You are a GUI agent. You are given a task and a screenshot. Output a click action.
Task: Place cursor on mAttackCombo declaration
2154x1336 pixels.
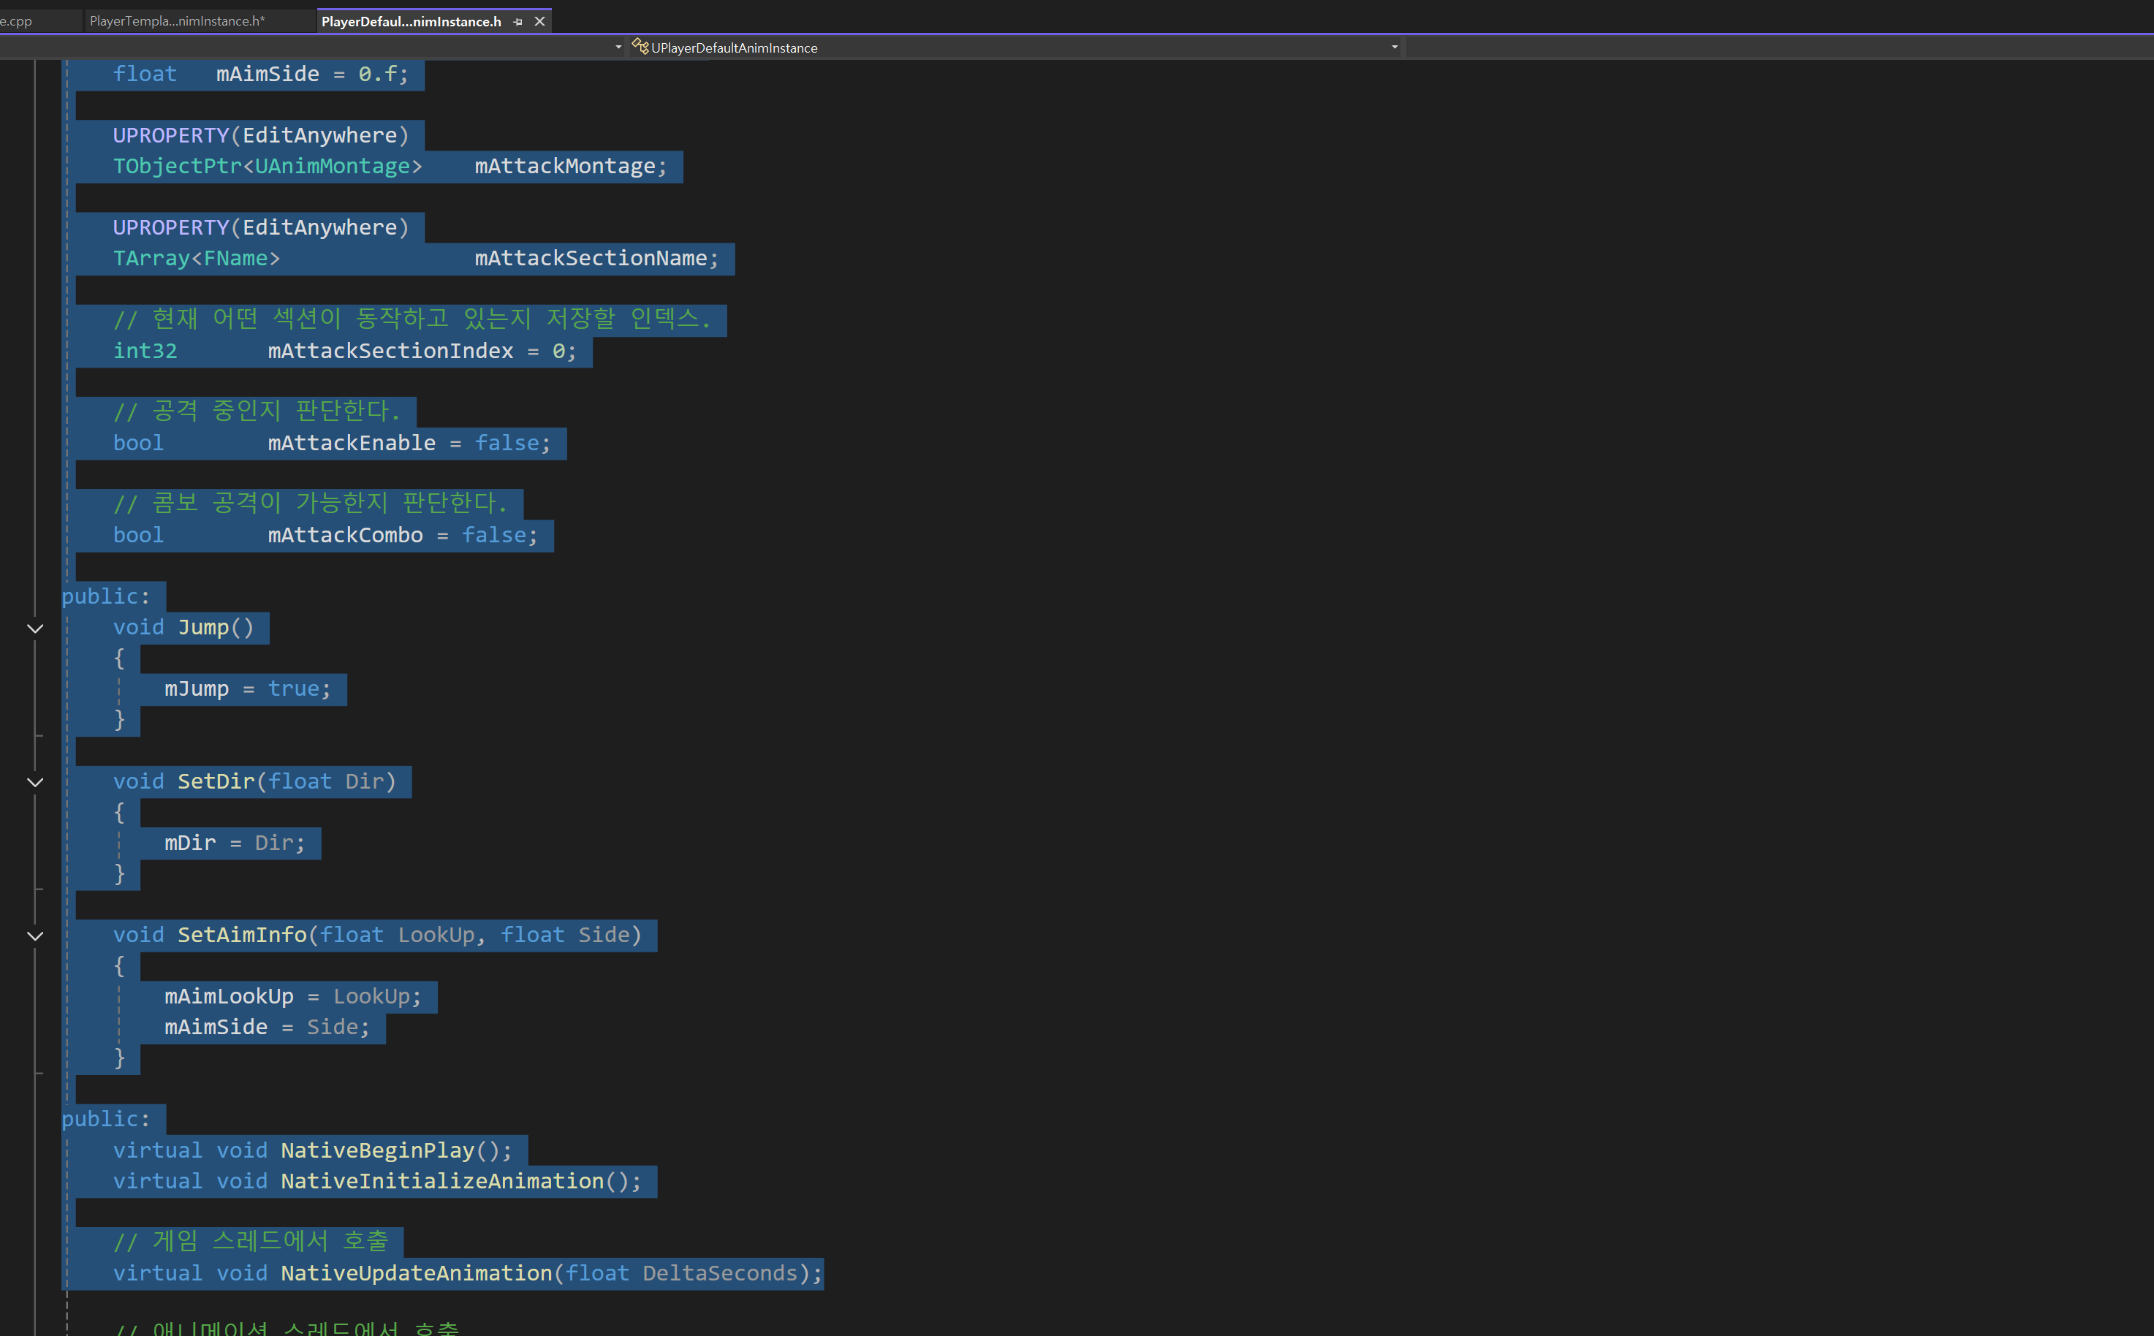346,536
